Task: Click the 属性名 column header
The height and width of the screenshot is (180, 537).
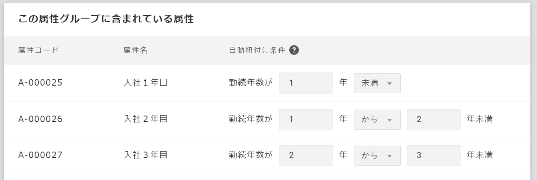Action: 135,50
